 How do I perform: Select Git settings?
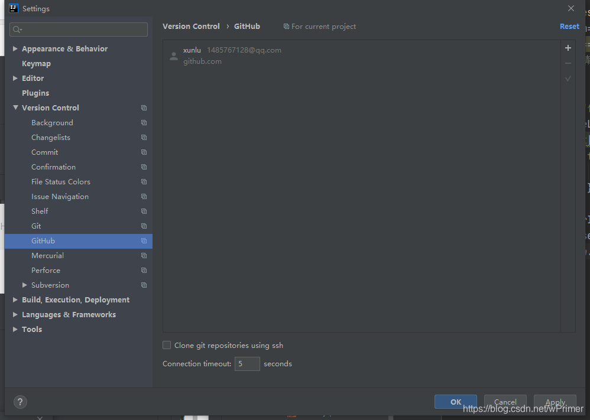pyautogui.click(x=36, y=226)
